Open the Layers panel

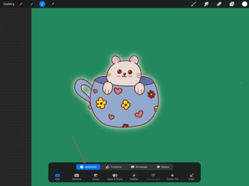232,4
